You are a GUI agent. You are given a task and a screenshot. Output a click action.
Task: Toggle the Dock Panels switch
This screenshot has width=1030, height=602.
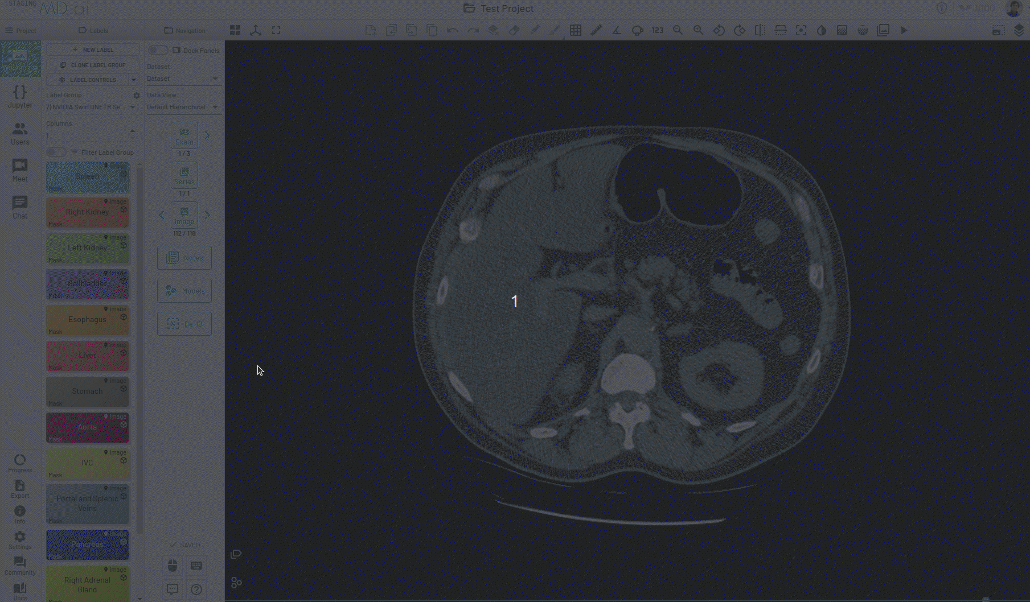pyautogui.click(x=158, y=50)
